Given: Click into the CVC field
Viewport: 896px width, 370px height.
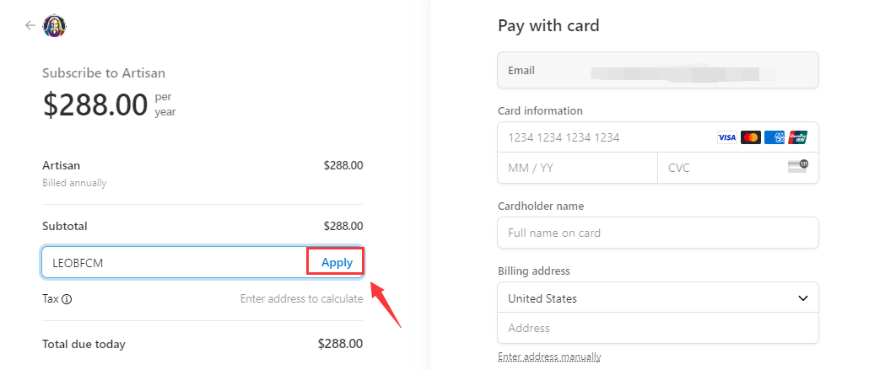Looking at the screenshot, I should [737, 168].
